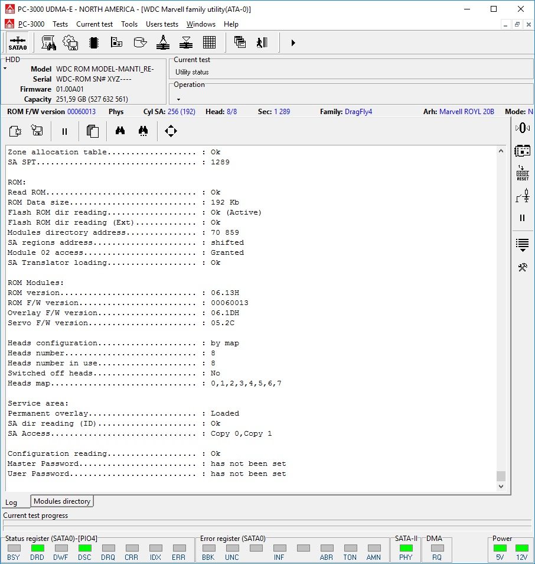Image resolution: width=535 pixels, height=564 pixels.
Task: Click the Cyl SA value 256 (192)
Action: (181, 112)
